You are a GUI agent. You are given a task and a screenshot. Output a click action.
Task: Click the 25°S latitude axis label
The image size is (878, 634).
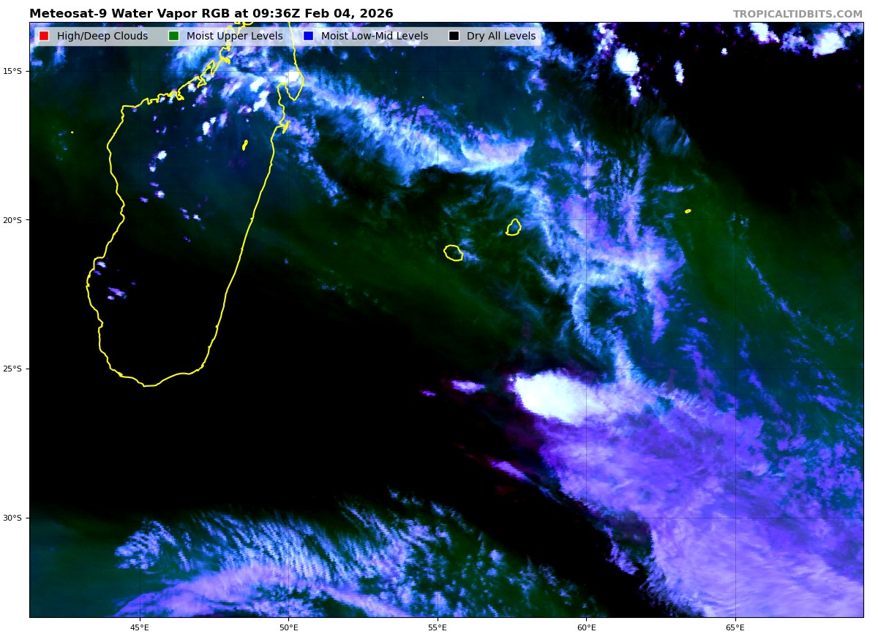[x=12, y=369]
